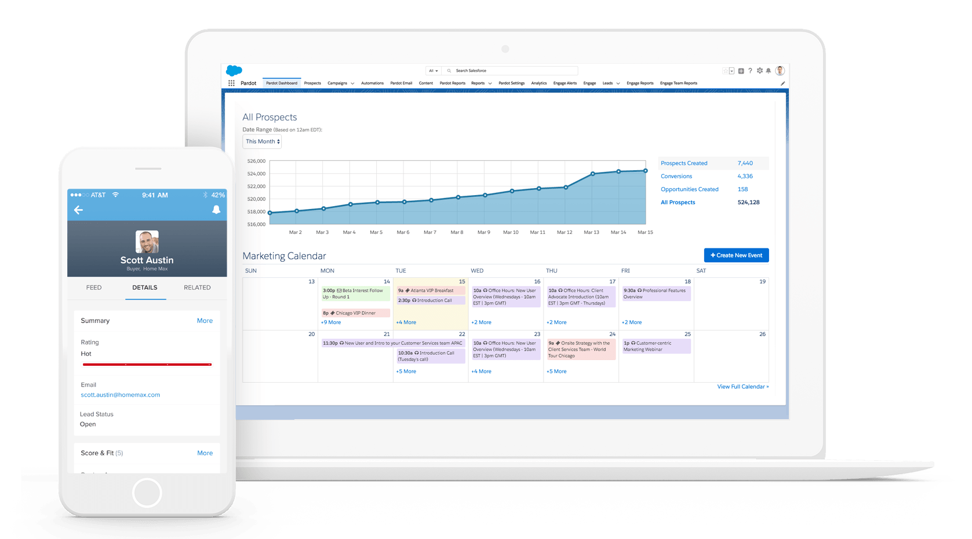This screenshot has height=539, width=972.
Task: Click the favorites star icon
Action: pos(725,71)
